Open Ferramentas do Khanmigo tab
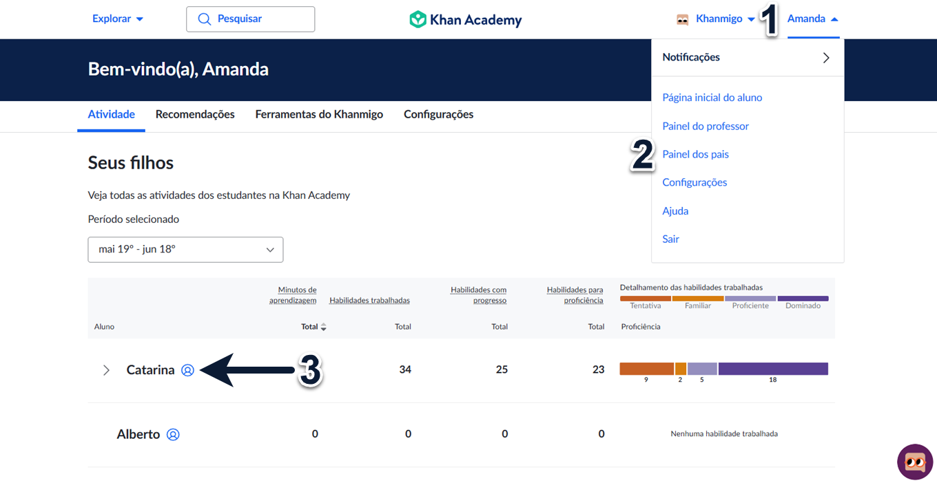 tap(319, 115)
